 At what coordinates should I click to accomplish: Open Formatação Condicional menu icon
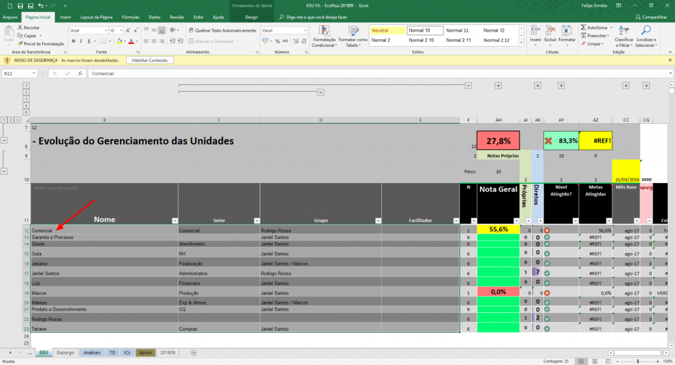click(x=324, y=32)
